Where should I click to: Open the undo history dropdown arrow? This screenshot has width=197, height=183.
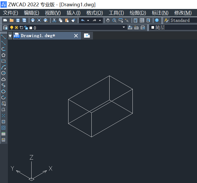88,20
